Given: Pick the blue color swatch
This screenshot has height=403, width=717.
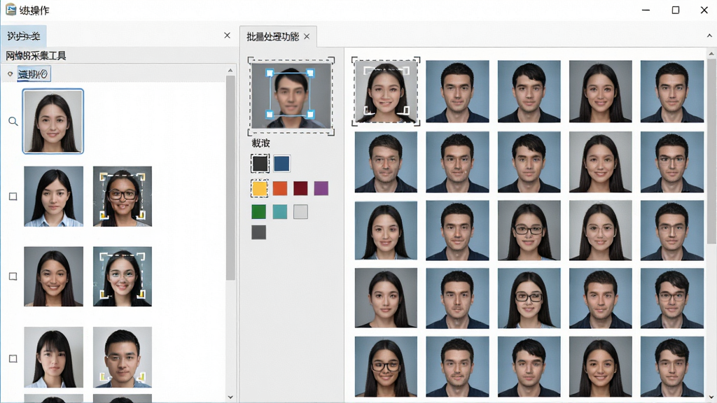Looking at the screenshot, I should point(281,164).
